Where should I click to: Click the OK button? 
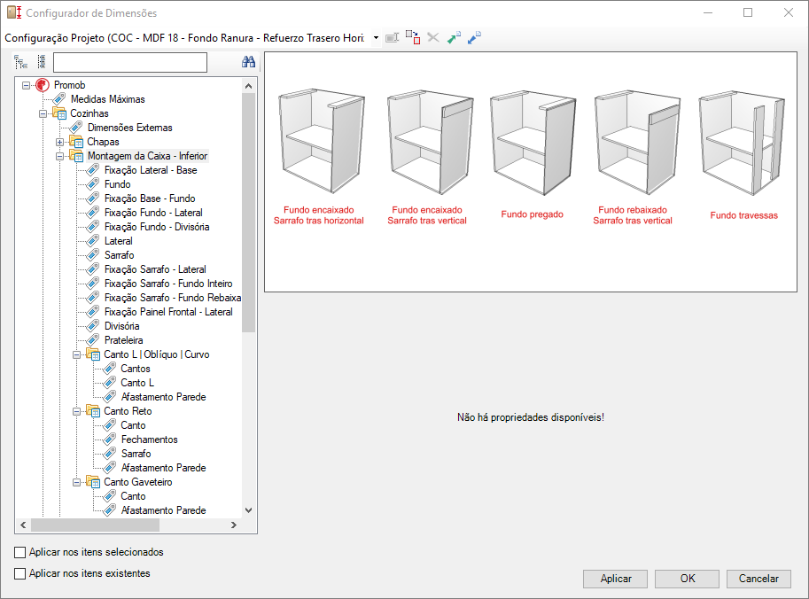pyautogui.click(x=688, y=579)
